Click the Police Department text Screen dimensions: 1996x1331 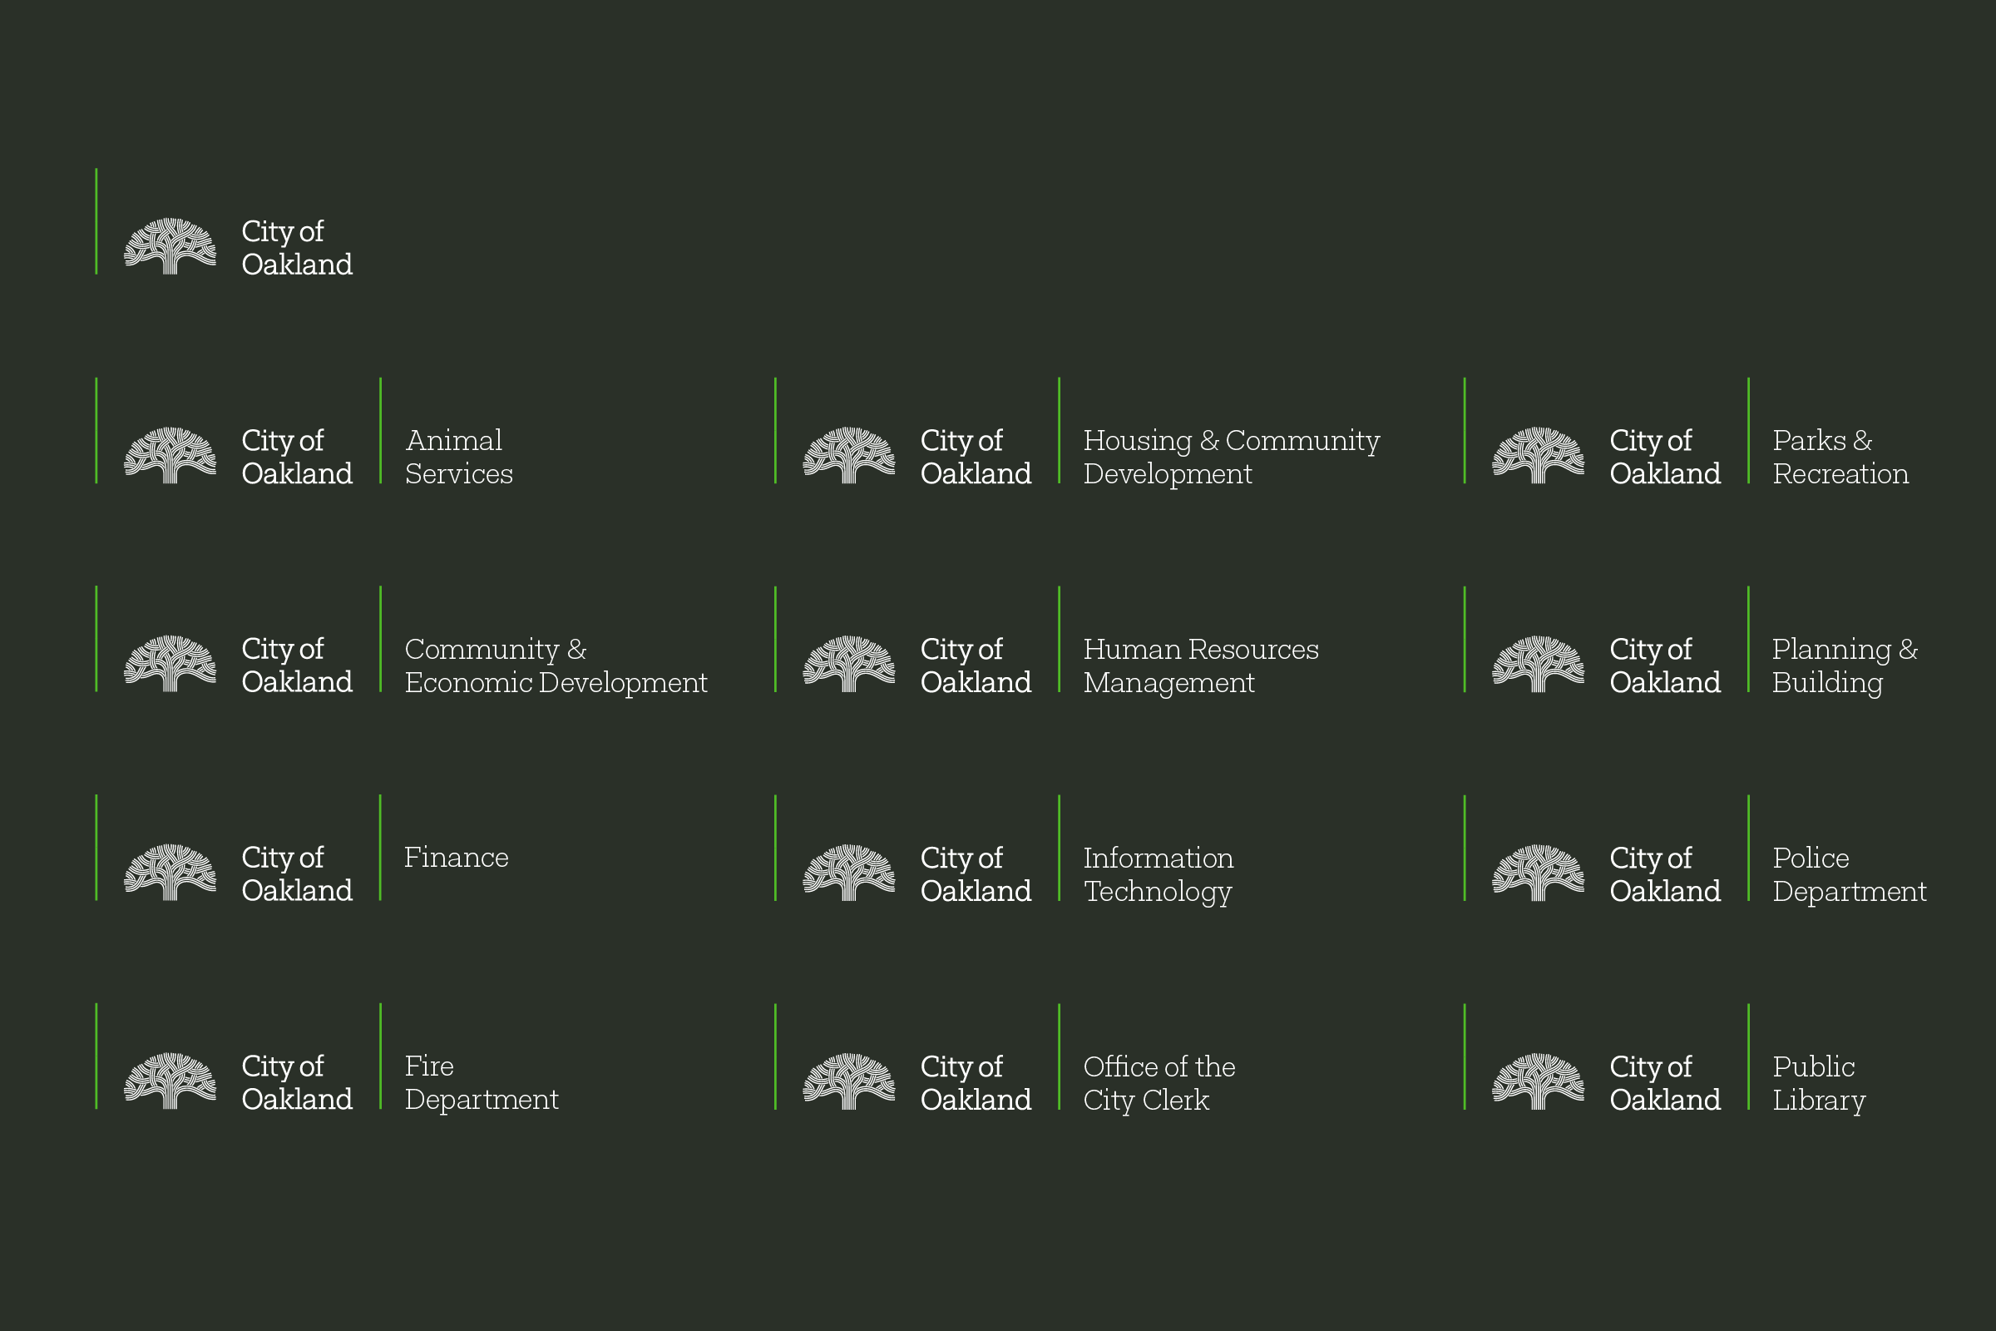pos(1848,874)
